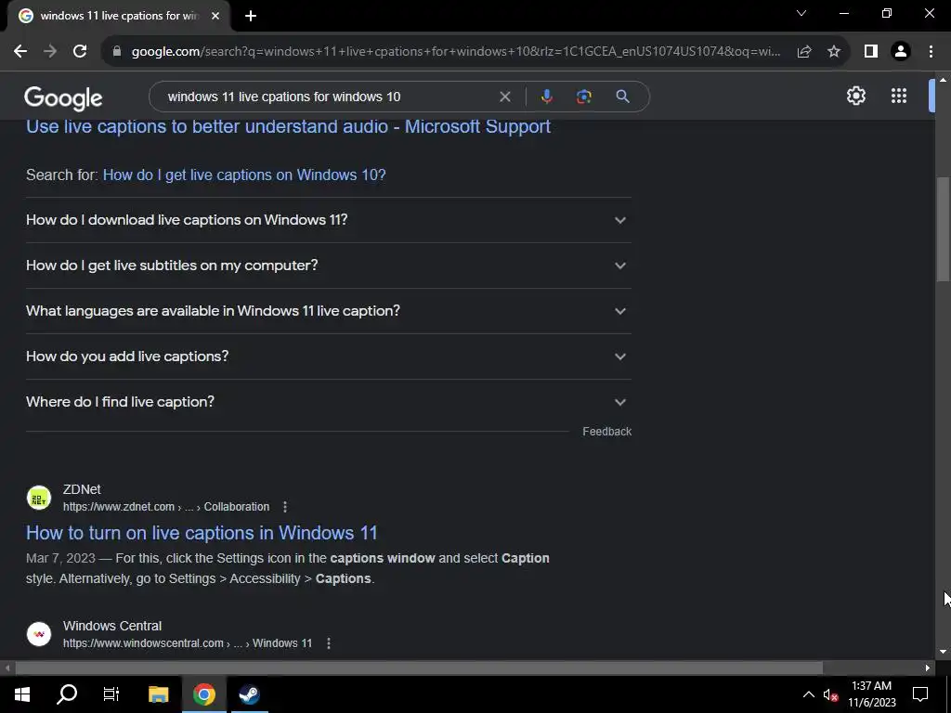This screenshot has height=713, width=951.
Task: Go to Google homepage via logo
Action: point(64,98)
